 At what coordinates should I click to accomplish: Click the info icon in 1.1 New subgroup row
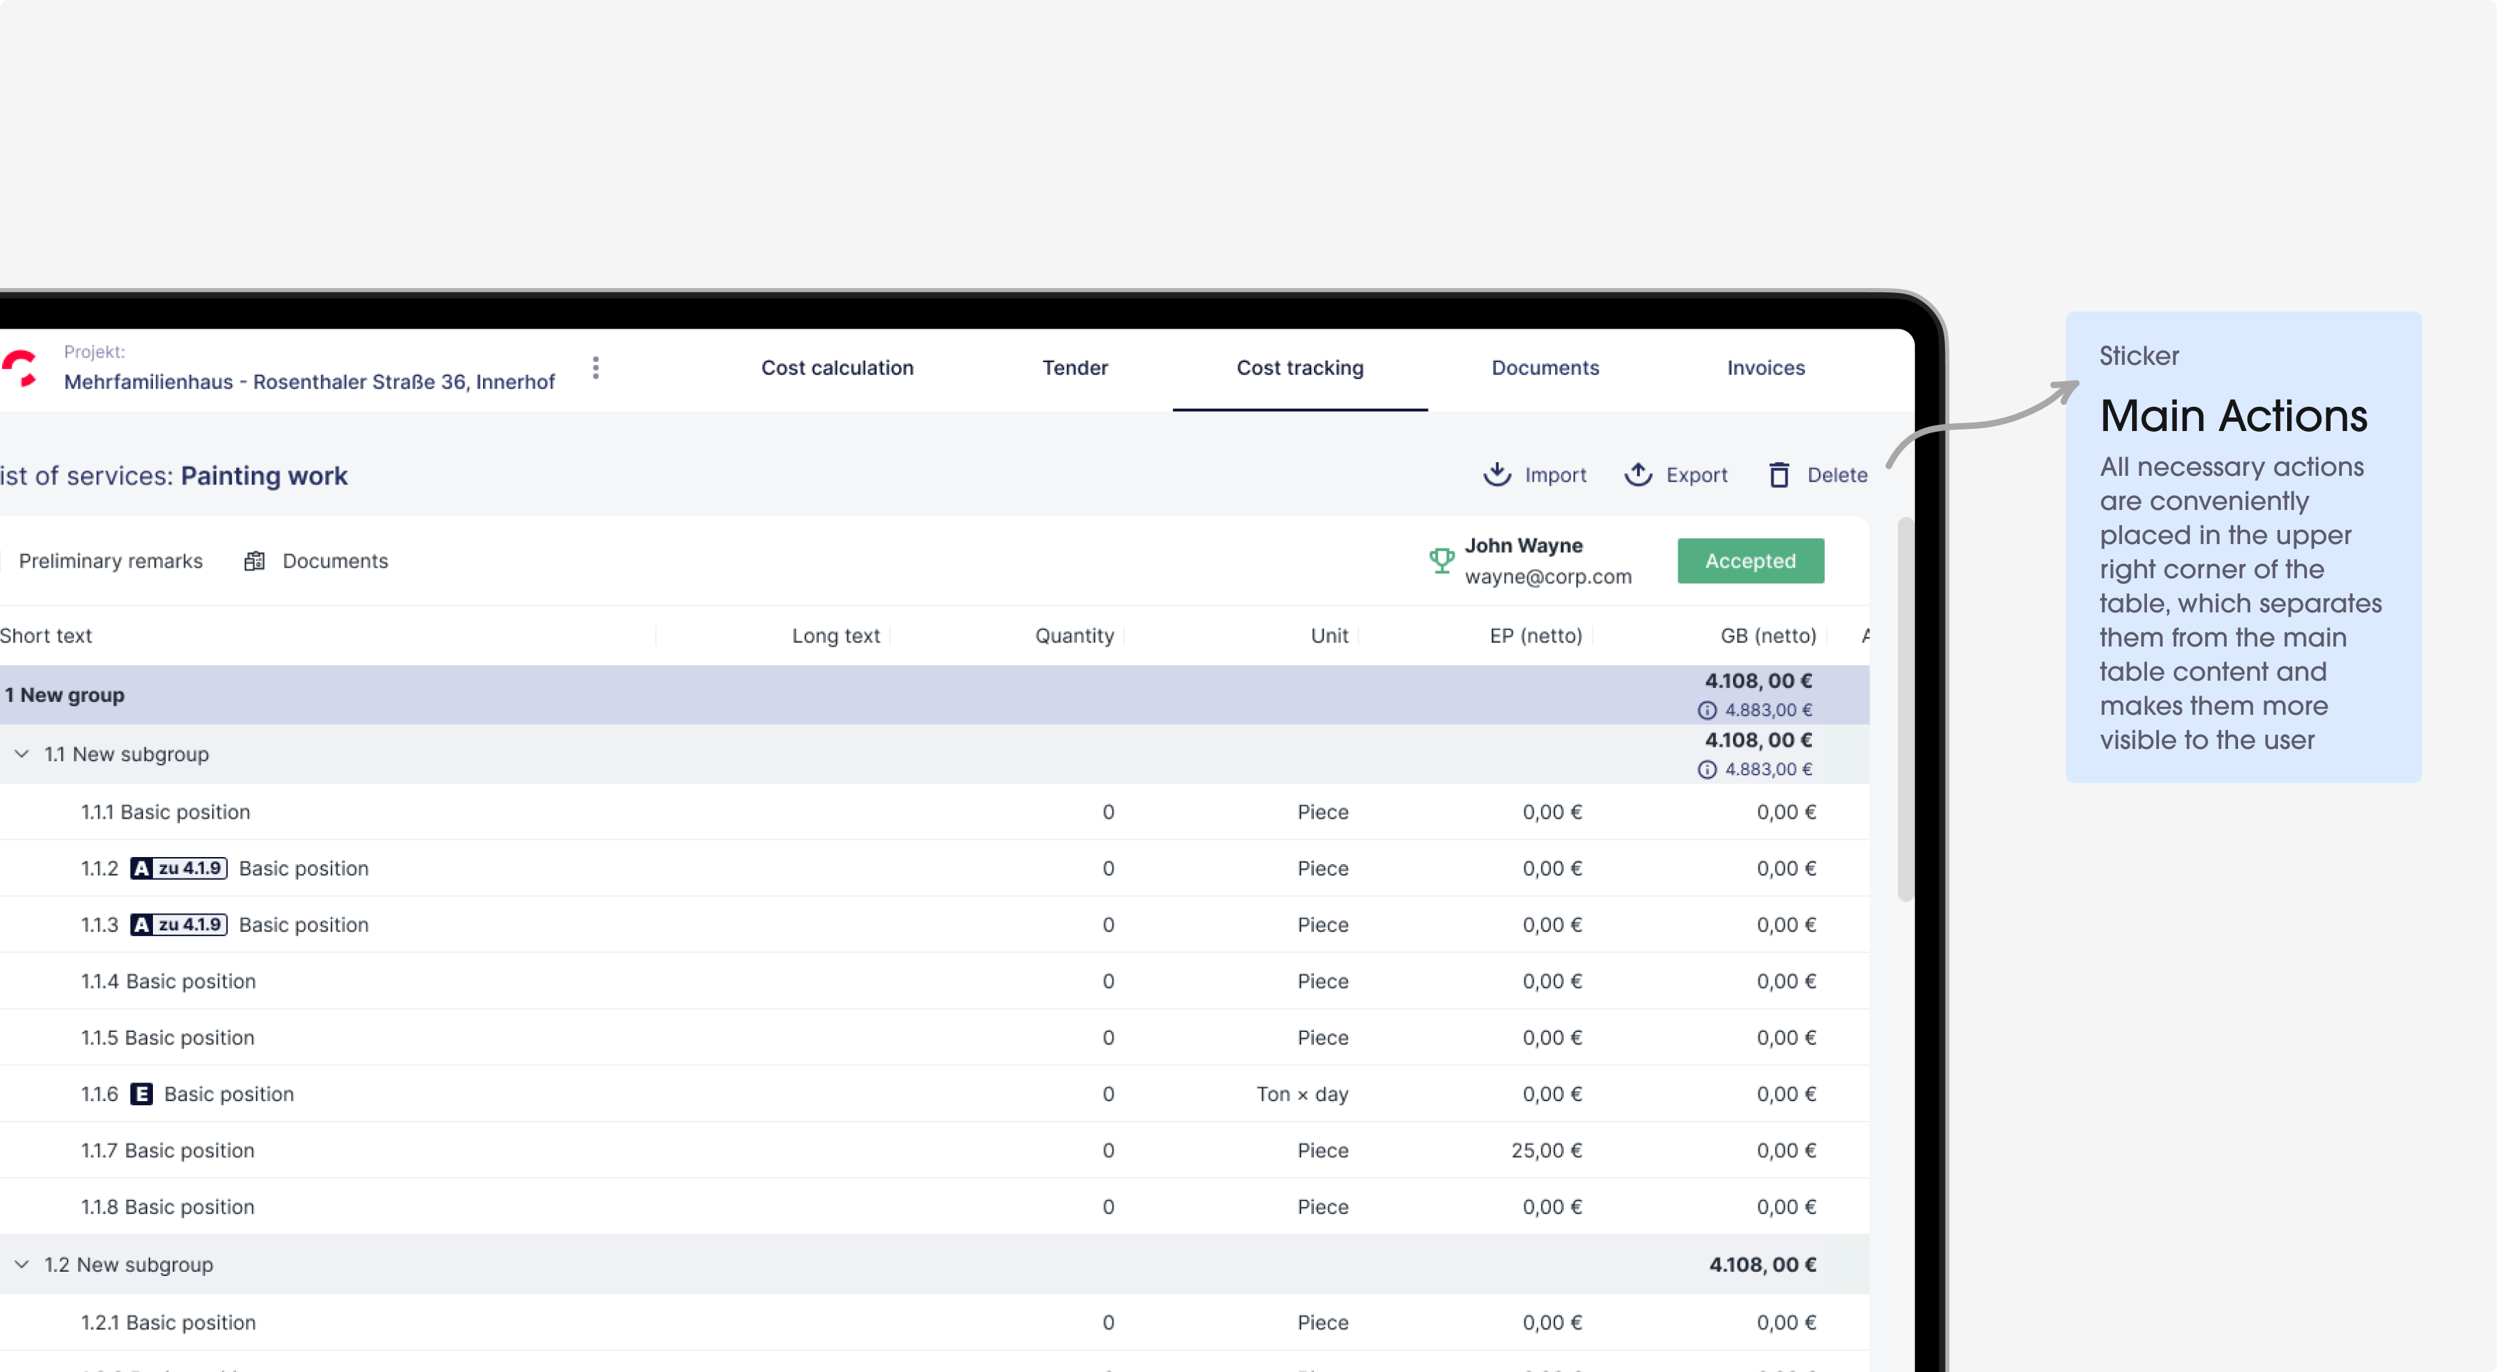click(1707, 770)
